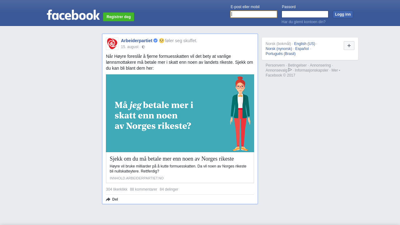Open Arbeiderpartiet page name link
The image size is (400, 225).
[x=137, y=41]
